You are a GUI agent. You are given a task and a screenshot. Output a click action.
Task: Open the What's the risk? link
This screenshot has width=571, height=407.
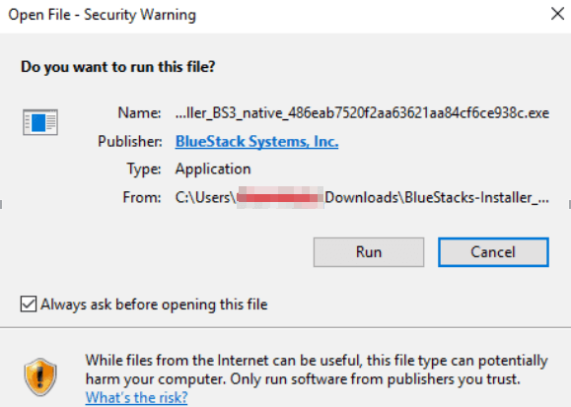point(136,397)
